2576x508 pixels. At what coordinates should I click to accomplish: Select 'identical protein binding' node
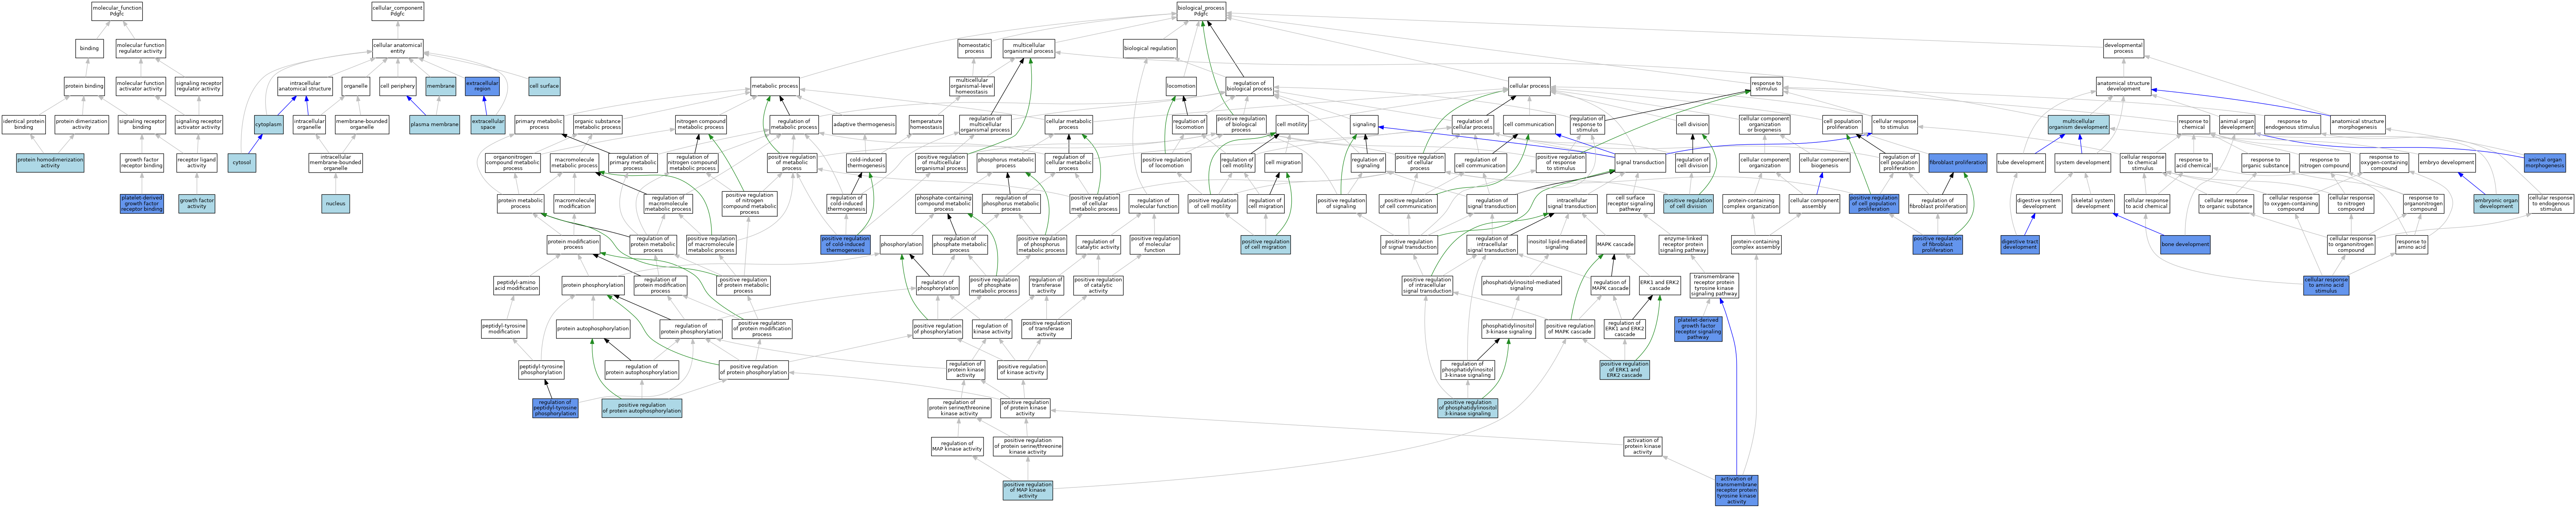[24, 125]
